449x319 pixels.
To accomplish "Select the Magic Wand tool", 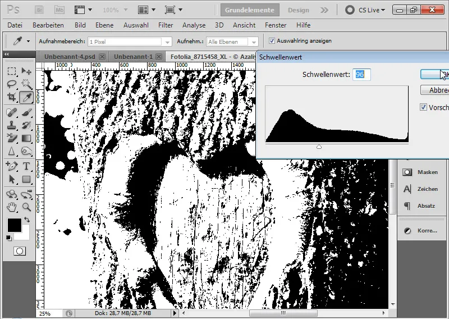I will pos(26,84).
